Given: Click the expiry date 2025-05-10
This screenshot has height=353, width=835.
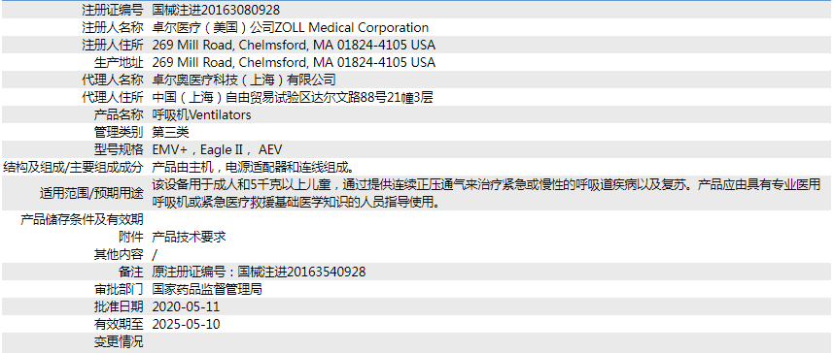Looking at the screenshot, I should pos(186,324).
